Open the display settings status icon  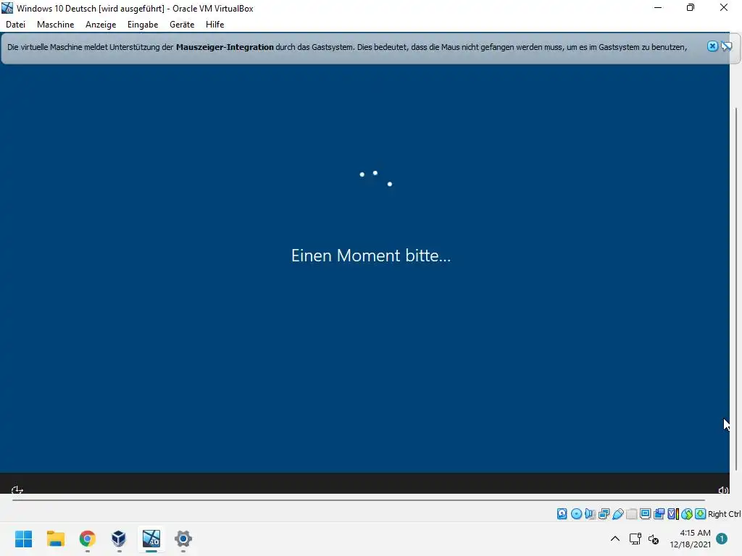pos(645,514)
